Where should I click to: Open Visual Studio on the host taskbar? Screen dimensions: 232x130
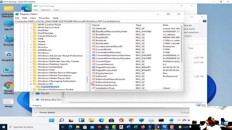click(157, 127)
